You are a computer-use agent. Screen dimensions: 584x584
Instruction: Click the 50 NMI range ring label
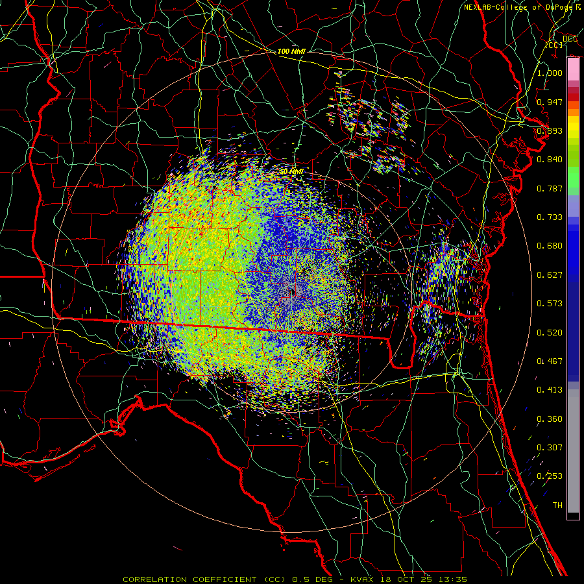click(x=291, y=172)
